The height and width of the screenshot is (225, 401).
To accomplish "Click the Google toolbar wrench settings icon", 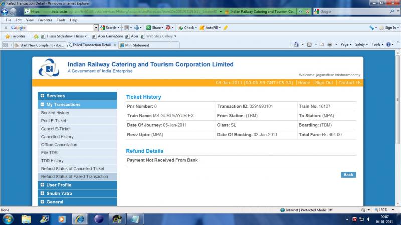I will tap(372, 28).
